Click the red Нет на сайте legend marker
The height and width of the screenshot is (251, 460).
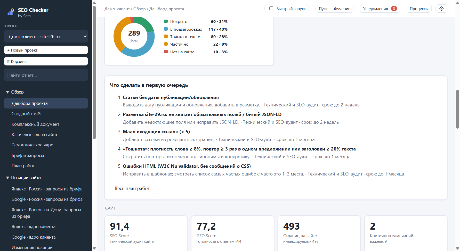pos(166,52)
